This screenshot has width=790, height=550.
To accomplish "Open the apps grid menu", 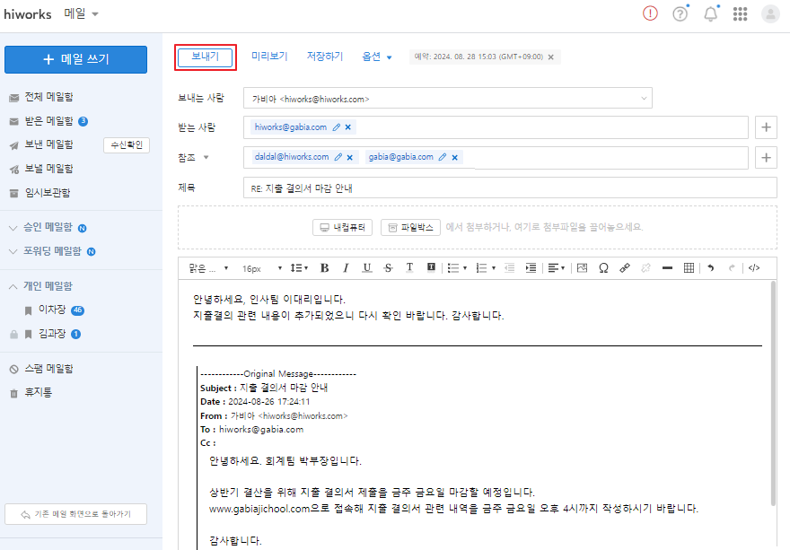I will pyautogui.click(x=740, y=13).
